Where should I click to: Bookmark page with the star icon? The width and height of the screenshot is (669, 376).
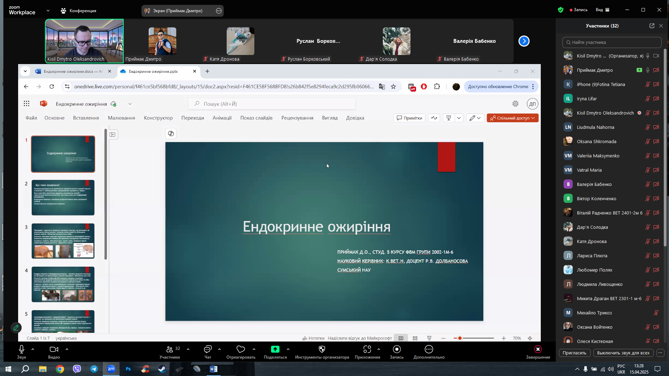pos(393,87)
